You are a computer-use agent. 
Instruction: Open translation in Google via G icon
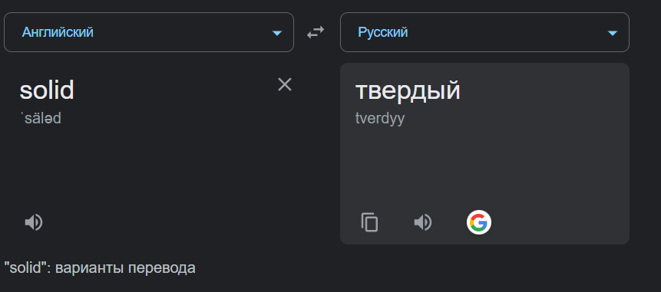click(x=479, y=222)
